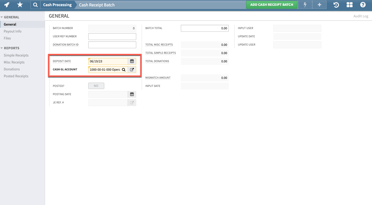Click the Cash GL Account lookup magnifier
372x205 pixels.
pos(123,70)
